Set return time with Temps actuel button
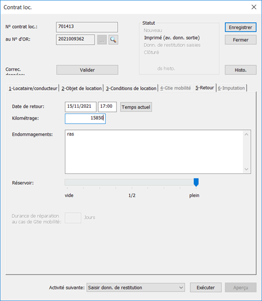Screen dimensions: 262x301 pos(136,107)
